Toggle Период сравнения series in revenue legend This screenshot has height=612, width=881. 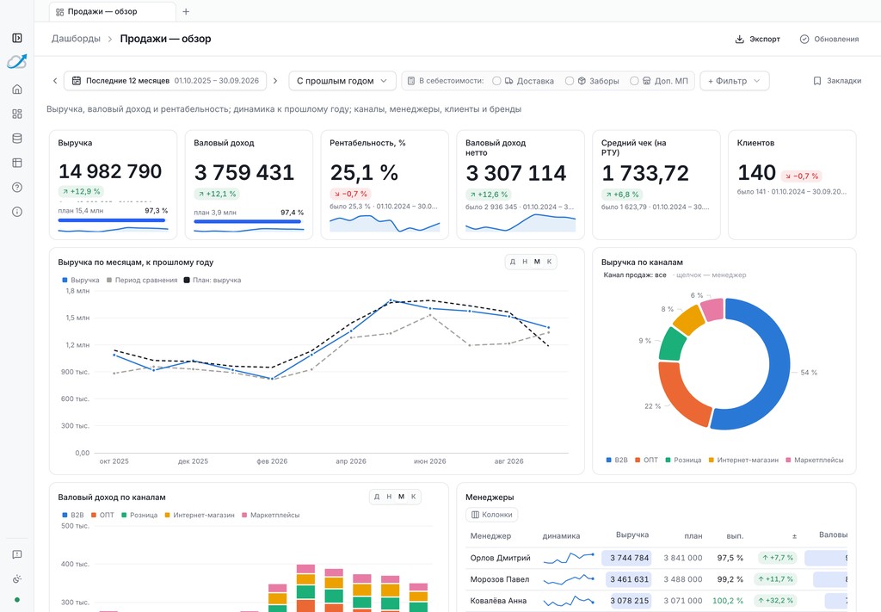point(142,280)
